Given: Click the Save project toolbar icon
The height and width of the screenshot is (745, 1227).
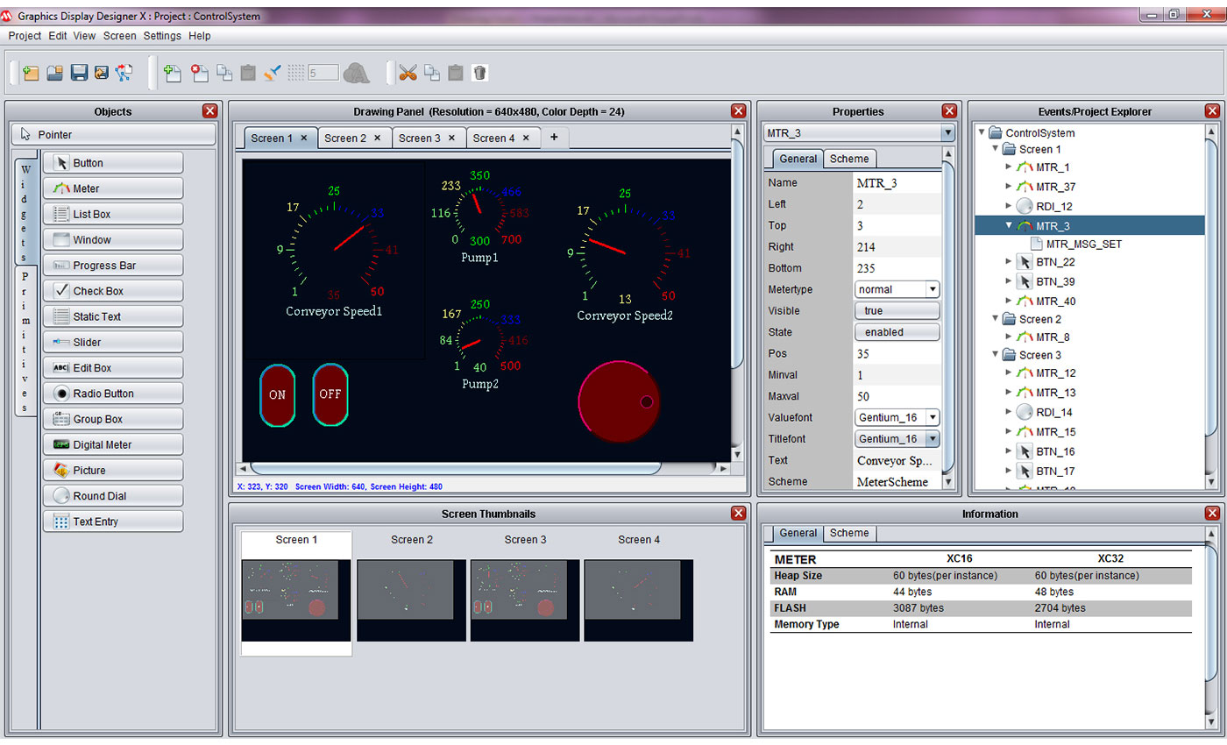Looking at the screenshot, I should click(x=79, y=74).
